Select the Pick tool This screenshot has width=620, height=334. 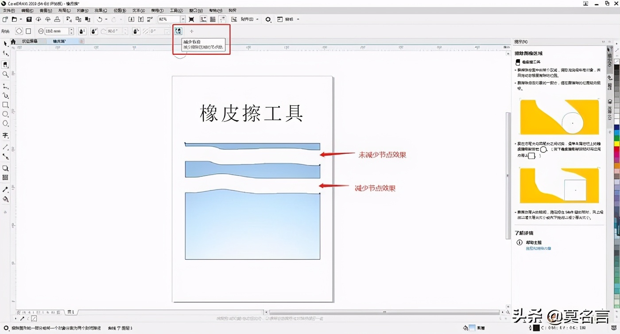tap(6, 43)
